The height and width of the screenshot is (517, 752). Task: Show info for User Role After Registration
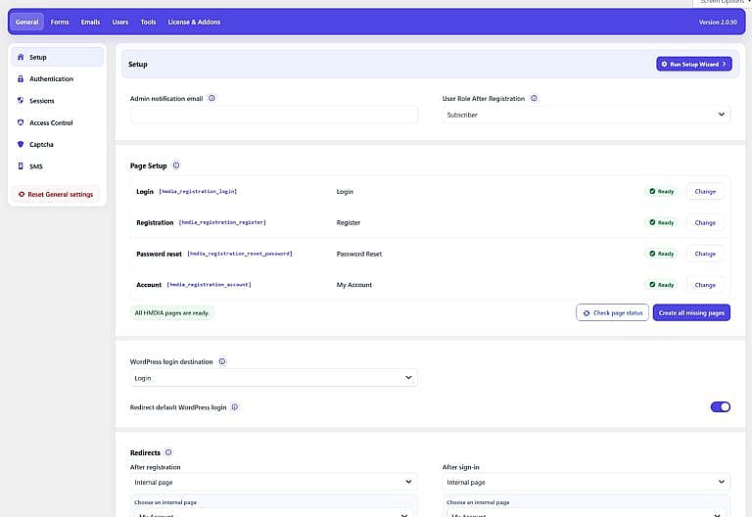[534, 98]
